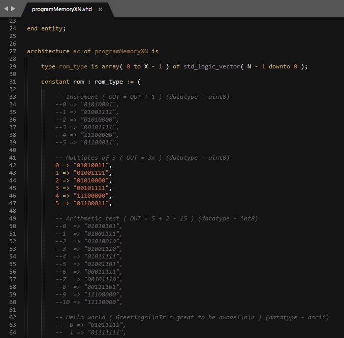The height and width of the screenshot is (338, 344).
Task: Click 'std_logic_vector' on line 29
Action: coord(212,66)
